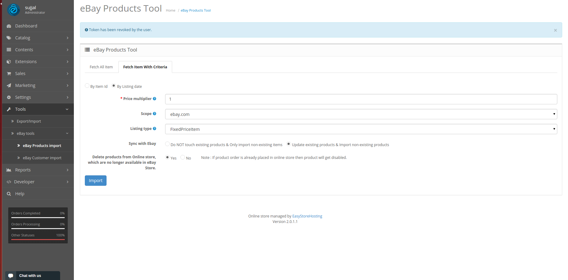
Task: Expand the Catalog menu chevron
Action: click(x=67, y=38)
